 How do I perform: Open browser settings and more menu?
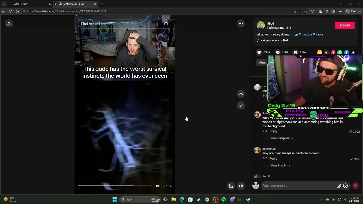click(340, 11)
